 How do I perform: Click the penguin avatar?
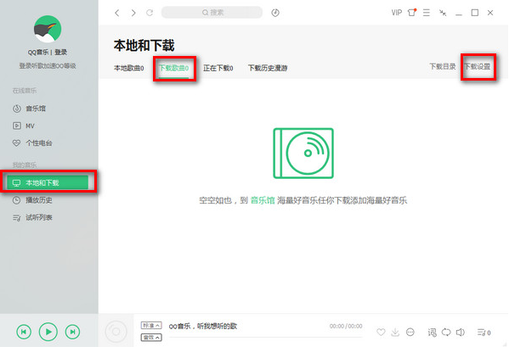(48, 29)
